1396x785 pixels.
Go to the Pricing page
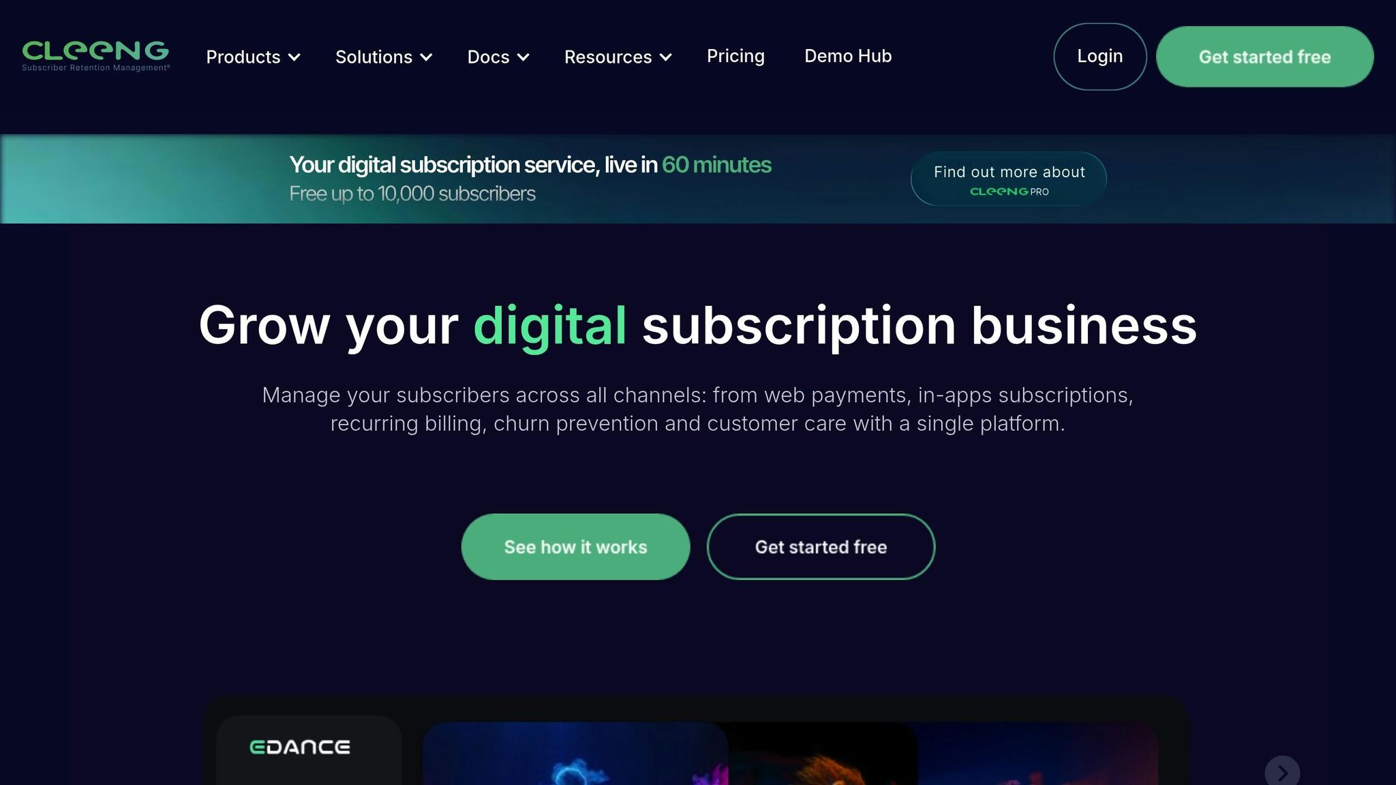point(735,56)
